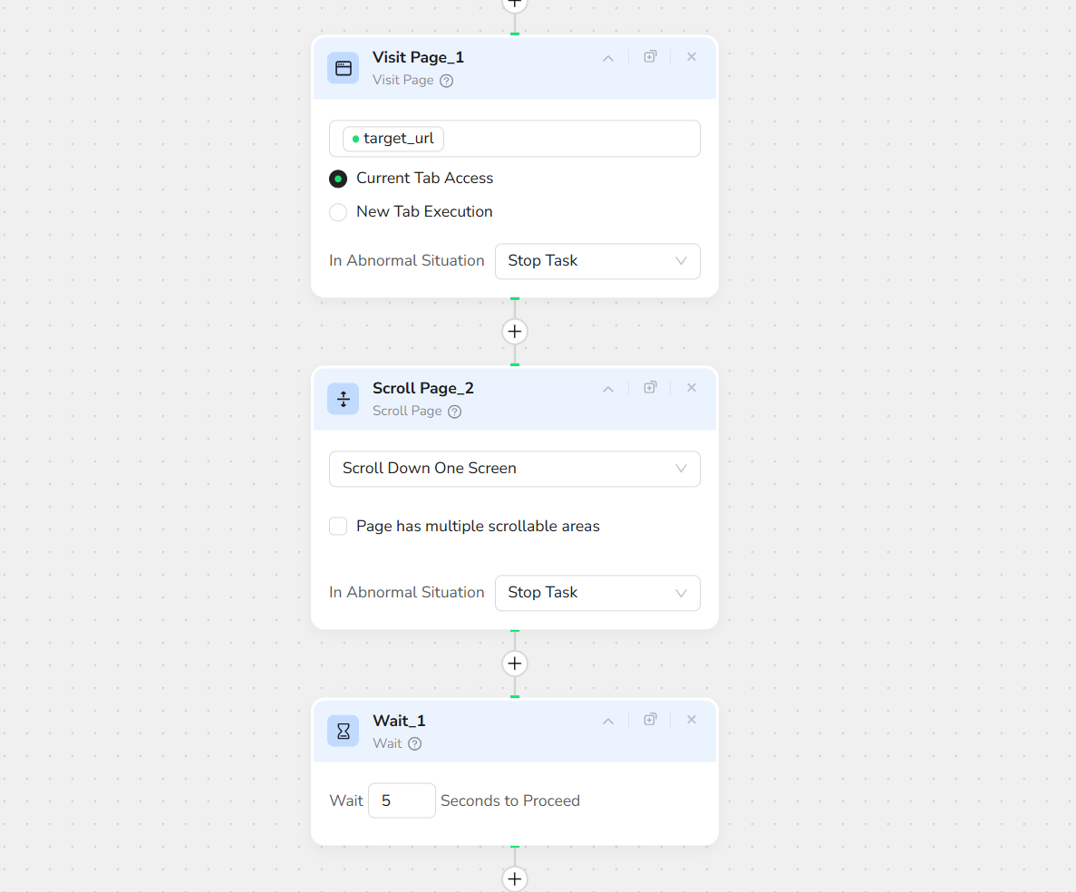Open Visit Page_1 abnormal situation dropdown
The image size is (1076, 892).
[x=597, y=261]
